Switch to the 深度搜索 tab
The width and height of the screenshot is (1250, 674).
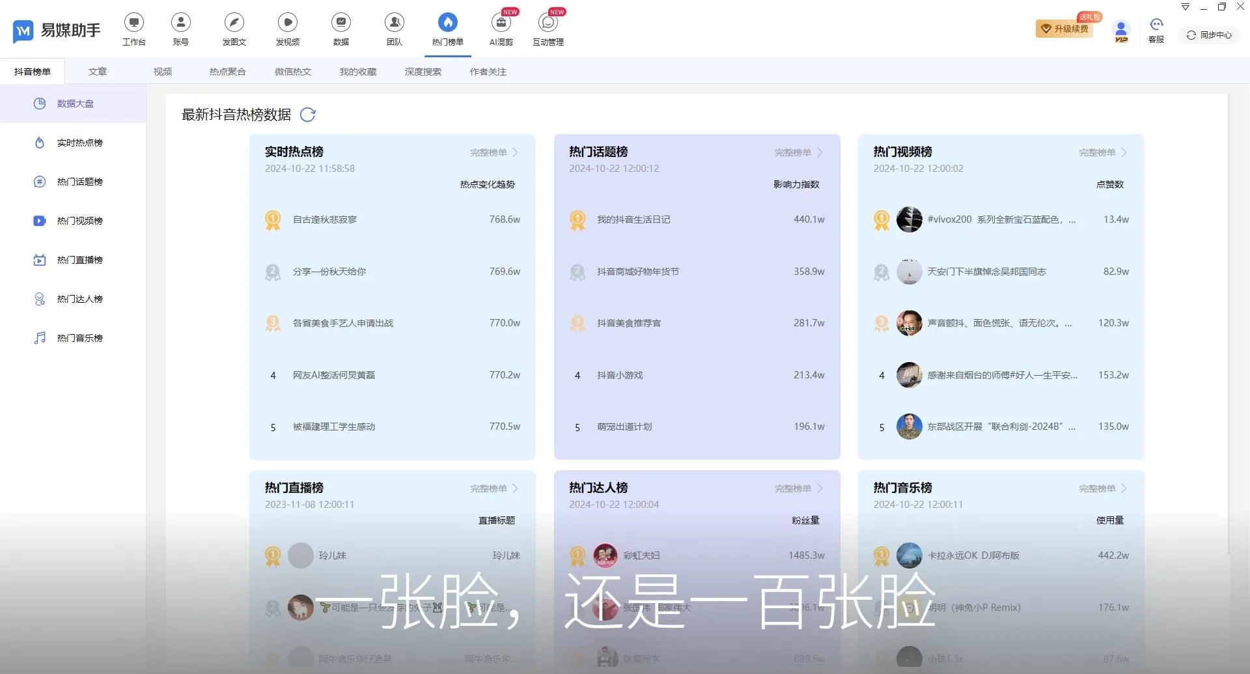pos(423,72)
